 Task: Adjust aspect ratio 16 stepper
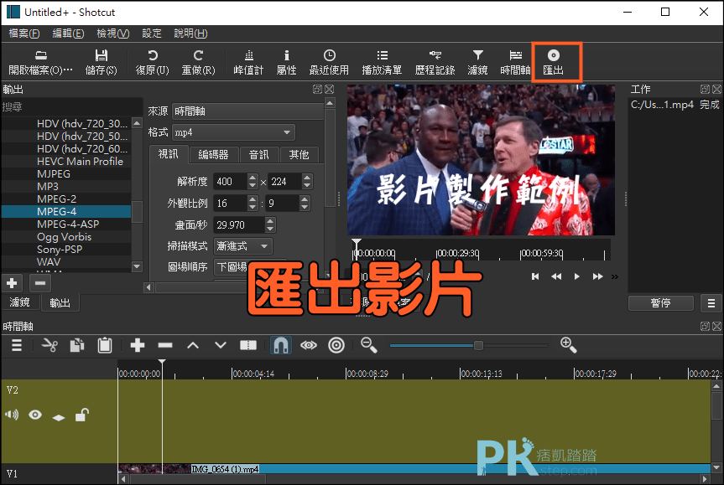click(253, 204)
